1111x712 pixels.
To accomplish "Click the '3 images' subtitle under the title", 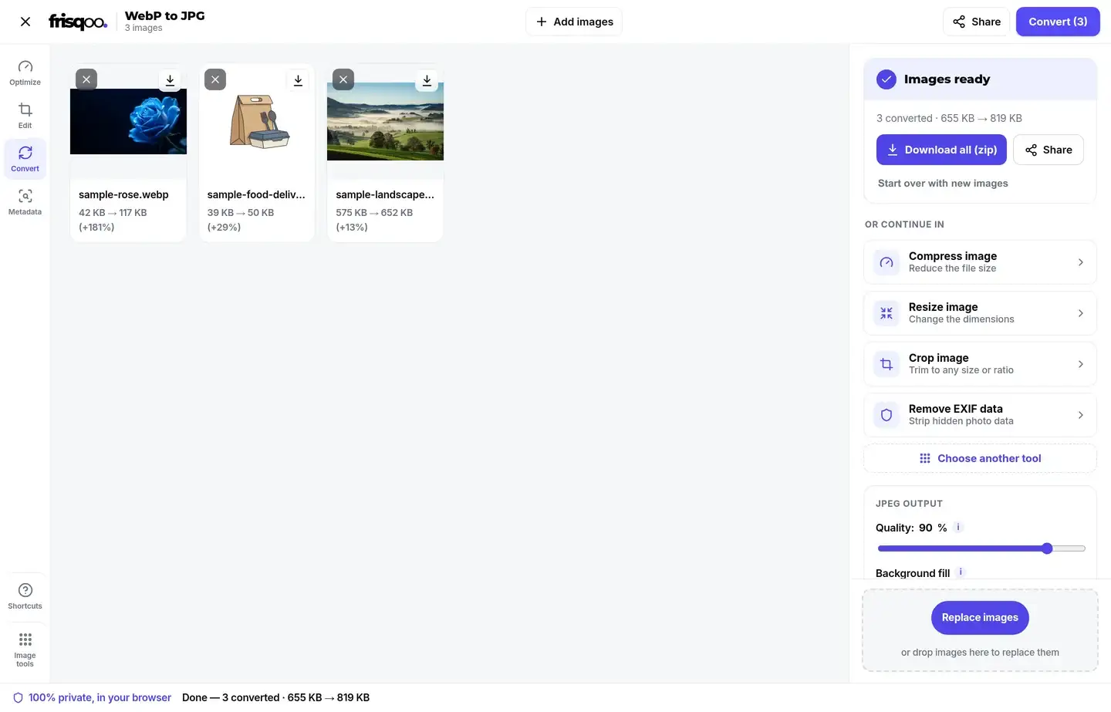I will click(x=144, y=29).
